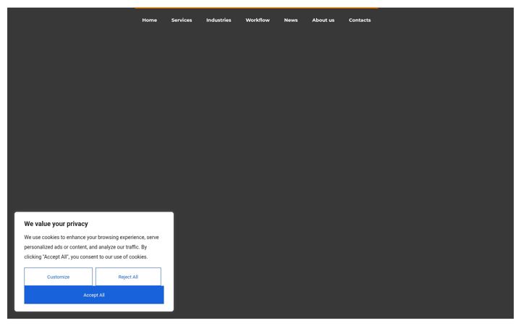
Task: Click the "We value your privacy" heading
Action: (56, 224)
